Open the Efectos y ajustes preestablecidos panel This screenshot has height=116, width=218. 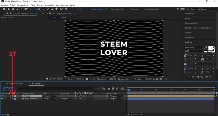coord(198,28)
